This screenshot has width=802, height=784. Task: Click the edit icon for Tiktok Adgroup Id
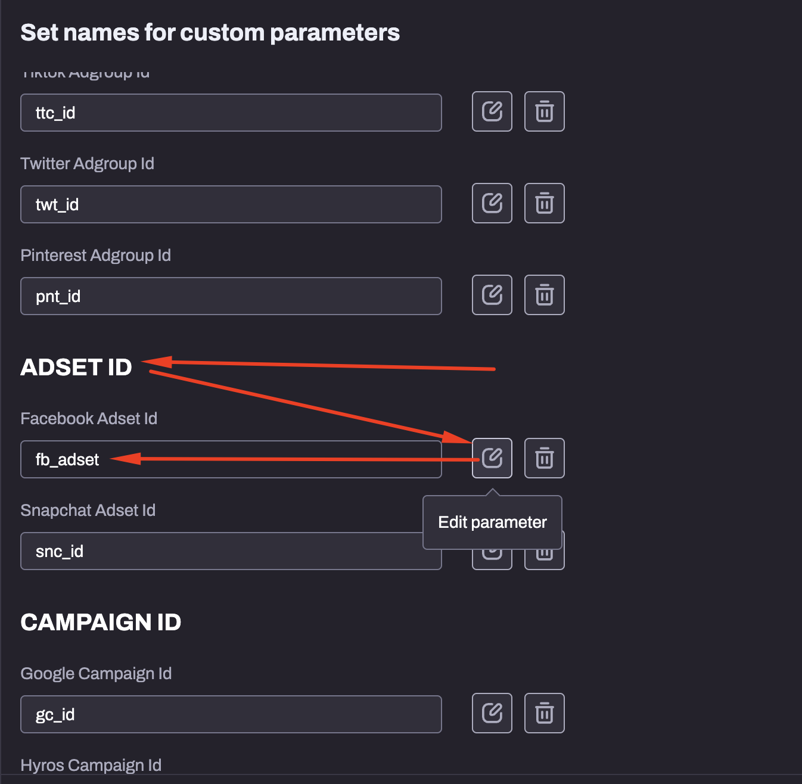(492, 111)
